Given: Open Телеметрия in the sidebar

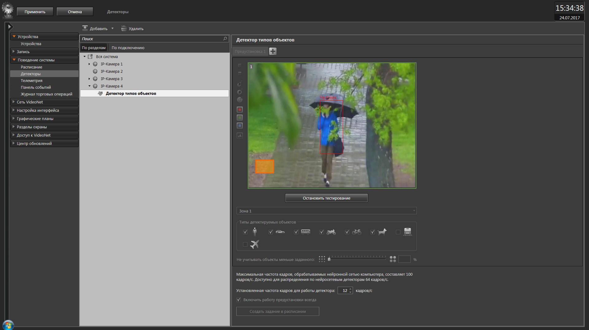Looking at the screenshot, I should [x=32, y=80].
